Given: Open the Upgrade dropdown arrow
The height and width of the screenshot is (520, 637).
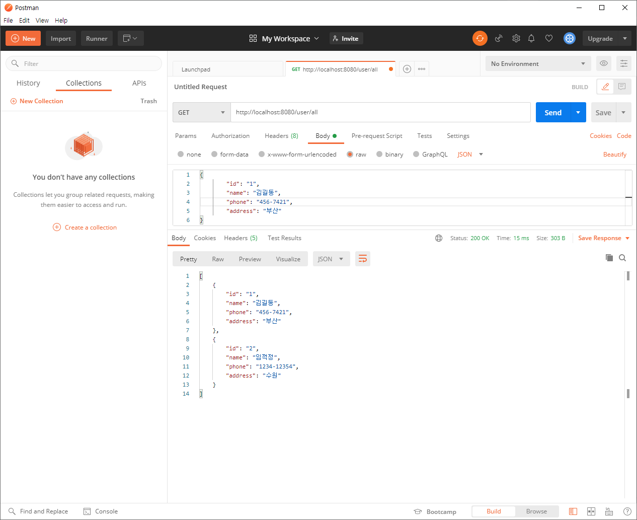Looking at the screenshot, I should (624, 38).
